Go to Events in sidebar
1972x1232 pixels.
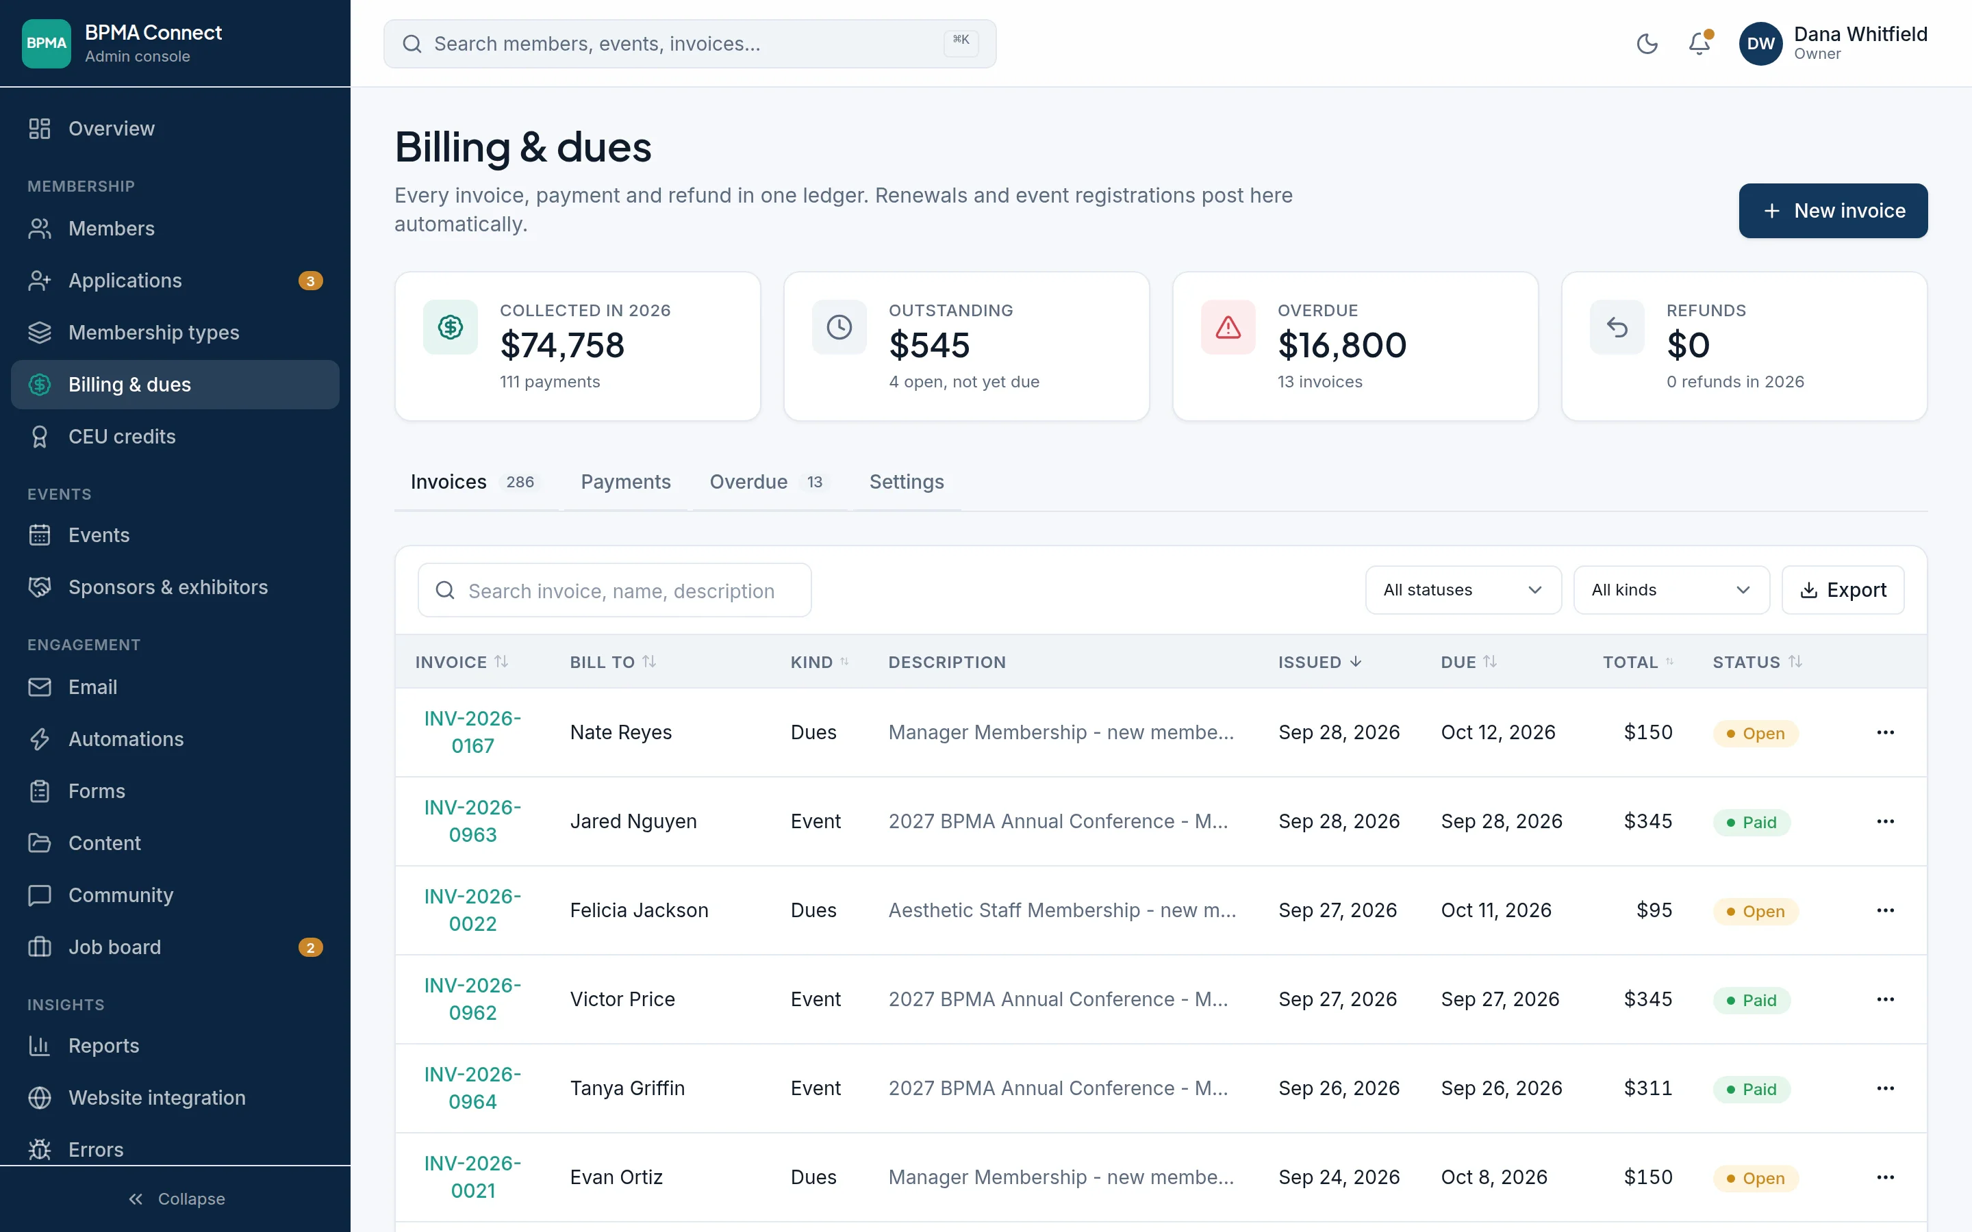coord(175,535)
